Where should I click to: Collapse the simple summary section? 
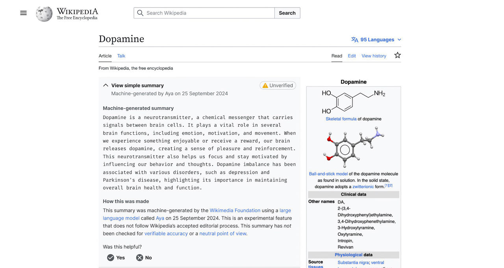106,85
